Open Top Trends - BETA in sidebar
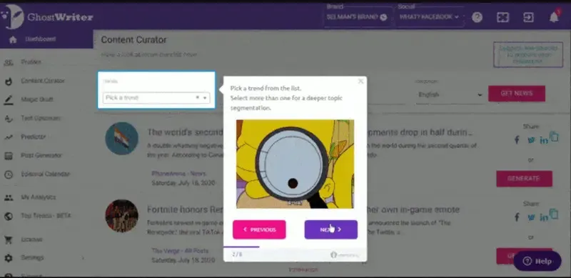The image size is (571, 278). click(46, 216)
